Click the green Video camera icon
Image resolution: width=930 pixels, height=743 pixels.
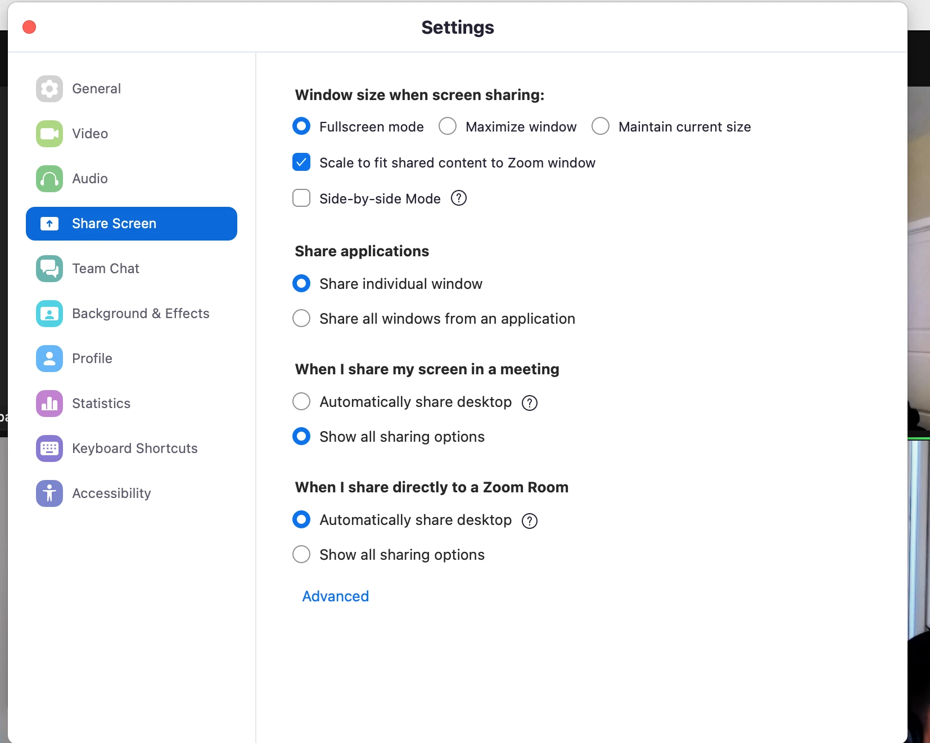[x=49, y=134]
